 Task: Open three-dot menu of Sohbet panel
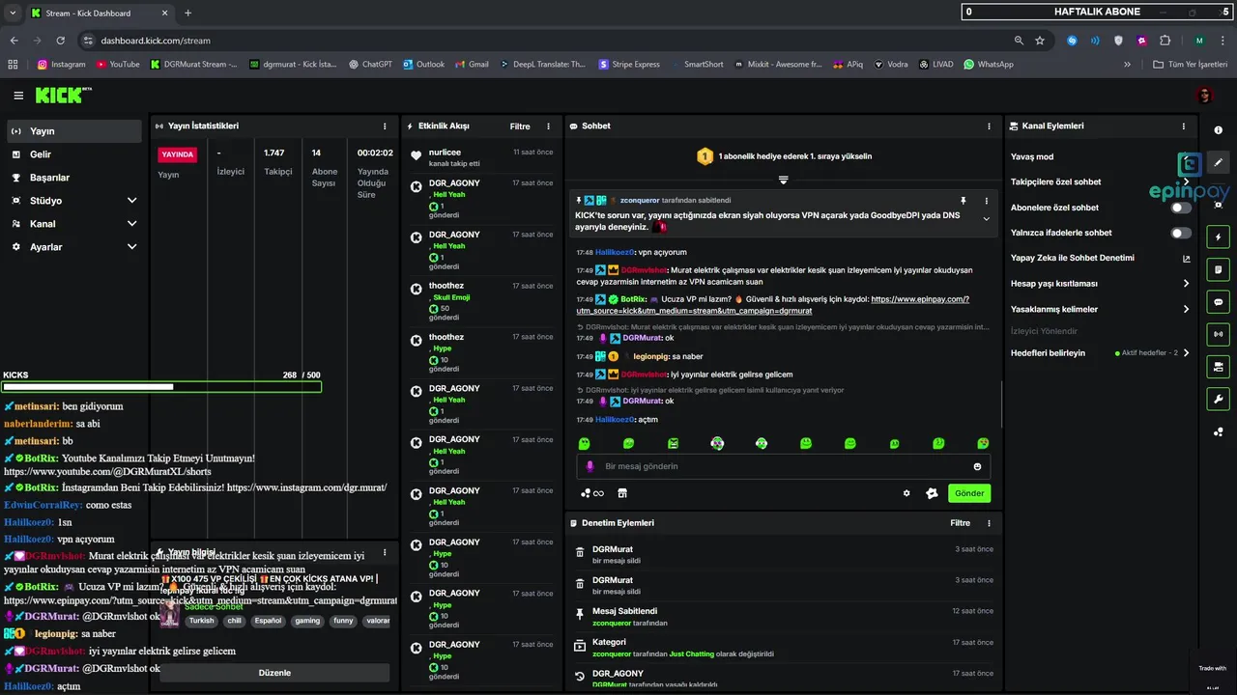989,126
